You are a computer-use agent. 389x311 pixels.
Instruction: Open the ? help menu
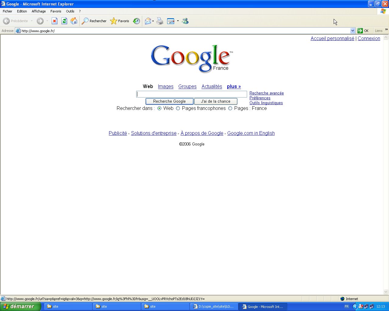pos(80,11)
